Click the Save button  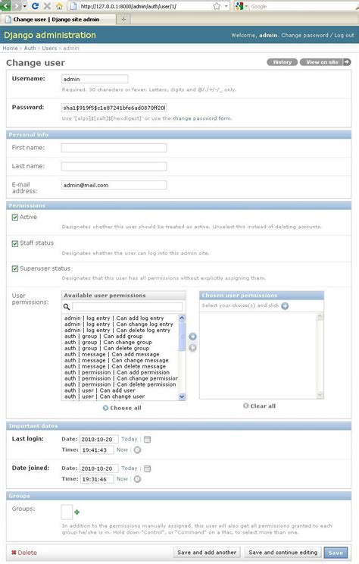point(336,553)
